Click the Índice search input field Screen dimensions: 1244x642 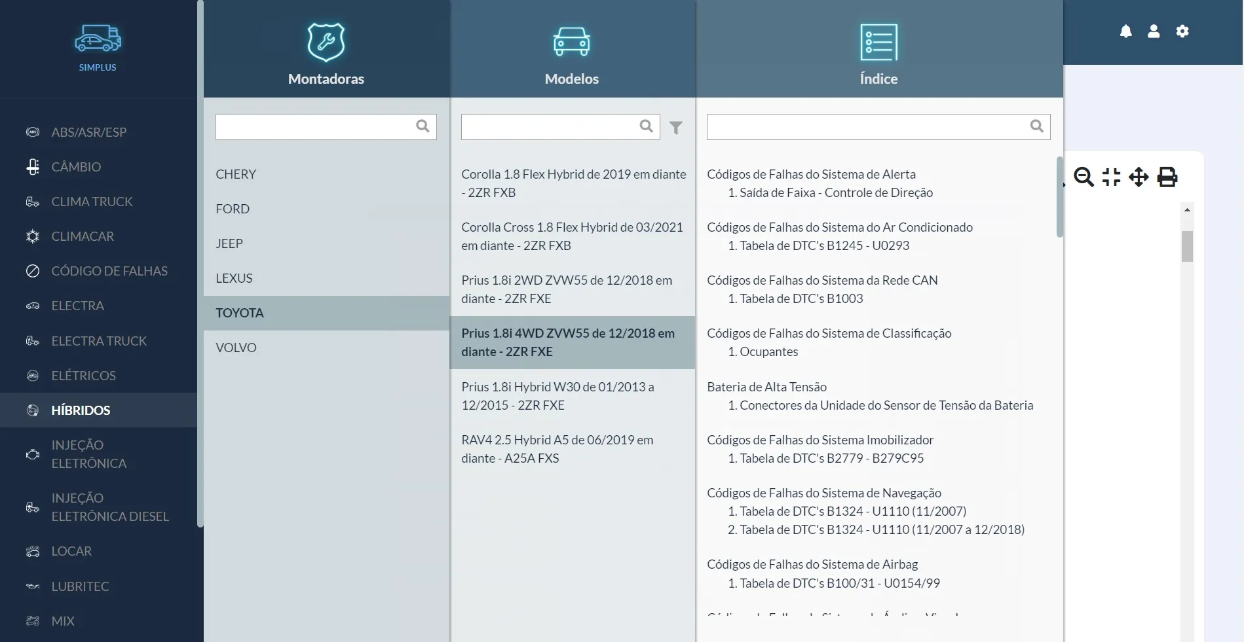tap(866, 127)
